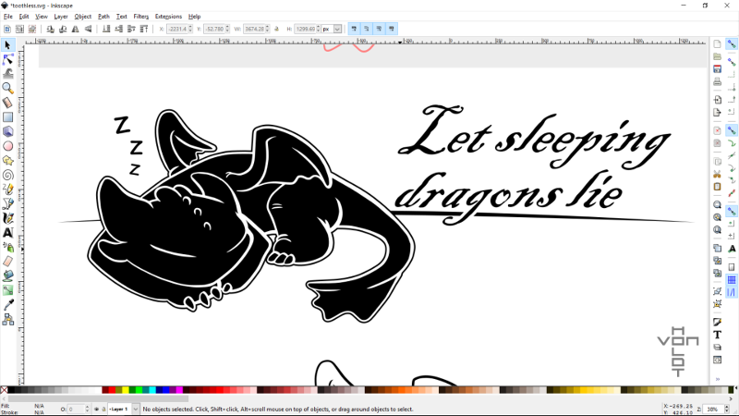Select the Bezier pen tool

[x=7, y=203]
